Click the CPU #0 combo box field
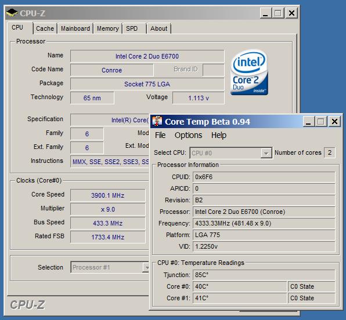Image resolution: width=346 pixels, height=320 pixels. [x=231, y=153]
